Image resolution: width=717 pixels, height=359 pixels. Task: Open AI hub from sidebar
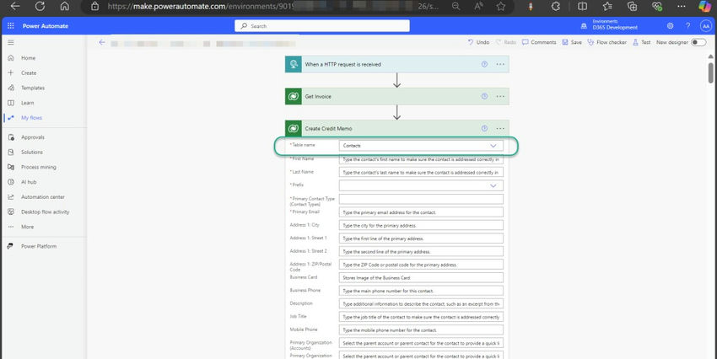click(29, 182)
